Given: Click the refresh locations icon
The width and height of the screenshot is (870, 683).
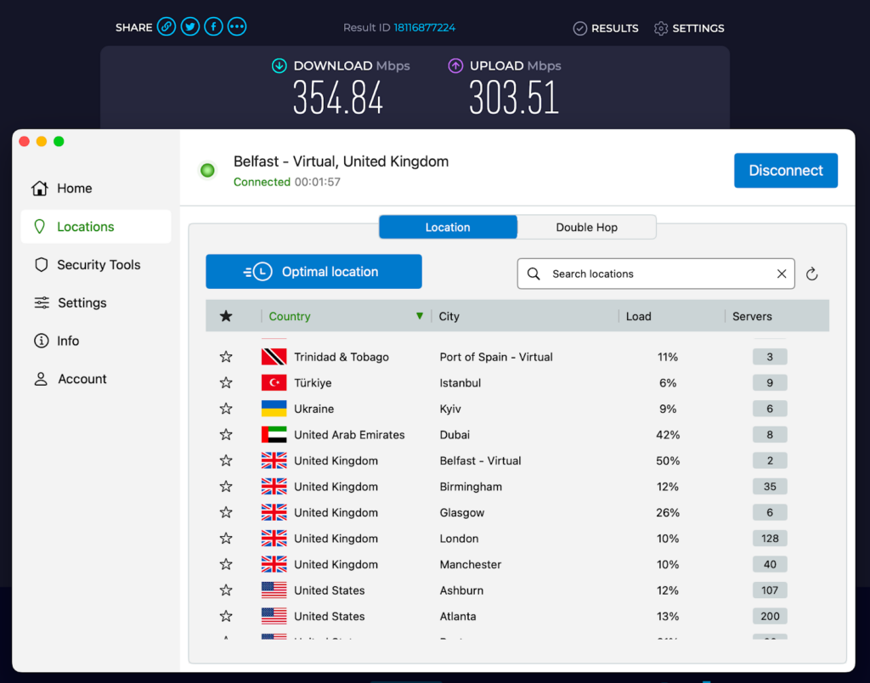Looking at the screenshot, I should (811, 274).
